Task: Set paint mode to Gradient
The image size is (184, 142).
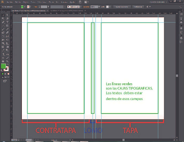Action: pyautogui.click(x=6, y=74)
